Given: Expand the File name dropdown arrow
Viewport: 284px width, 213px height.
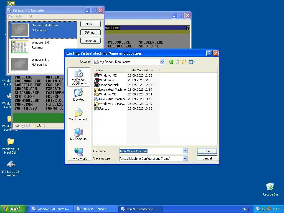Looking at the screenshot, I should click(x=185, y=151).
